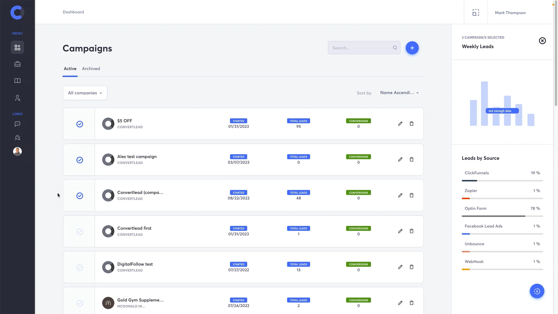Select the DigitalFollow test campaign checkbox
Image resolution: width=558 pixels, height=314 pixels.
tap(80, 267)
